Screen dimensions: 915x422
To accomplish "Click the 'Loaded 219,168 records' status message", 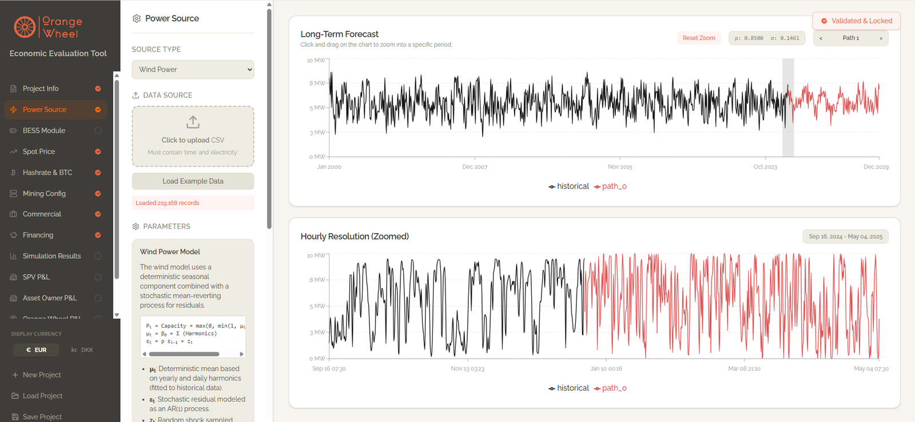I will tap(193, 203).
